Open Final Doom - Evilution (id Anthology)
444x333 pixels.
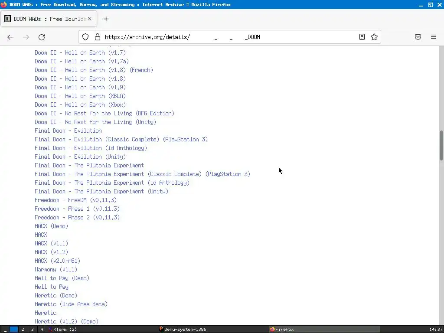tap(91, 148)
